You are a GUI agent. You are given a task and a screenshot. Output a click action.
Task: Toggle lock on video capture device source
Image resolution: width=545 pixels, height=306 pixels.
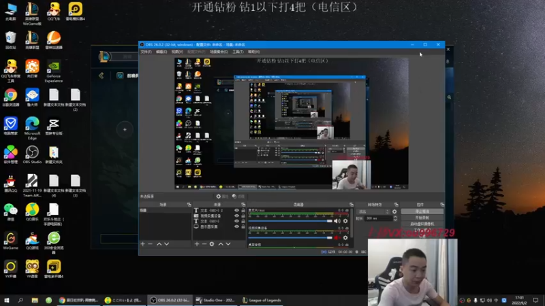coord(243,216)
